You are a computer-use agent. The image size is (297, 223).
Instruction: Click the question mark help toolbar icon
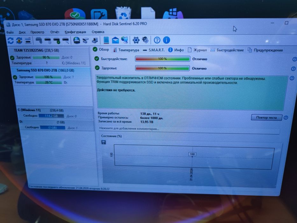pyautogui.click(x=157, y=40)
